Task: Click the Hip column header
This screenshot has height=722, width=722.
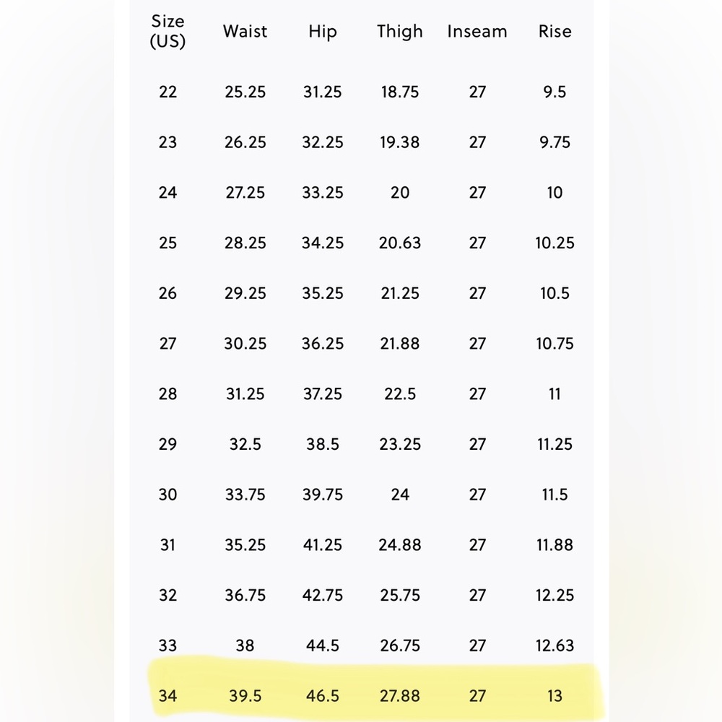Action: click(322, 32)
